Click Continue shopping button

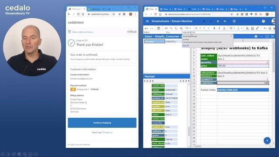tap(102, 123)
